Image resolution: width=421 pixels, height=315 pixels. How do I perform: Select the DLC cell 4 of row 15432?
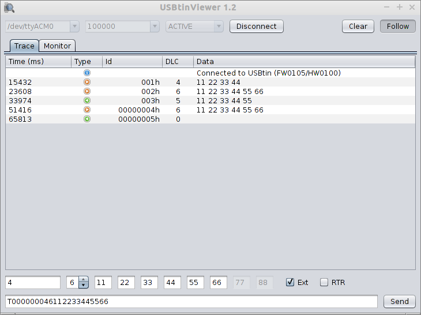pyautogui.click(x=178, y=82)
